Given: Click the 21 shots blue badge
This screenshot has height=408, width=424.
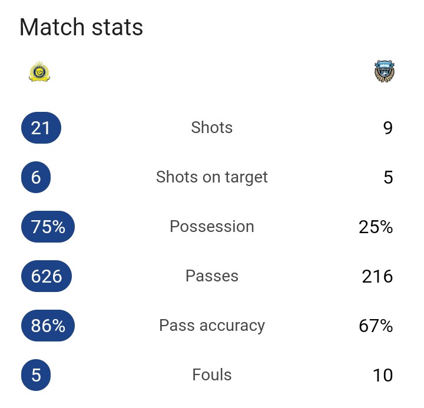Looking at the screenshot, I should (x=41, y=128).
